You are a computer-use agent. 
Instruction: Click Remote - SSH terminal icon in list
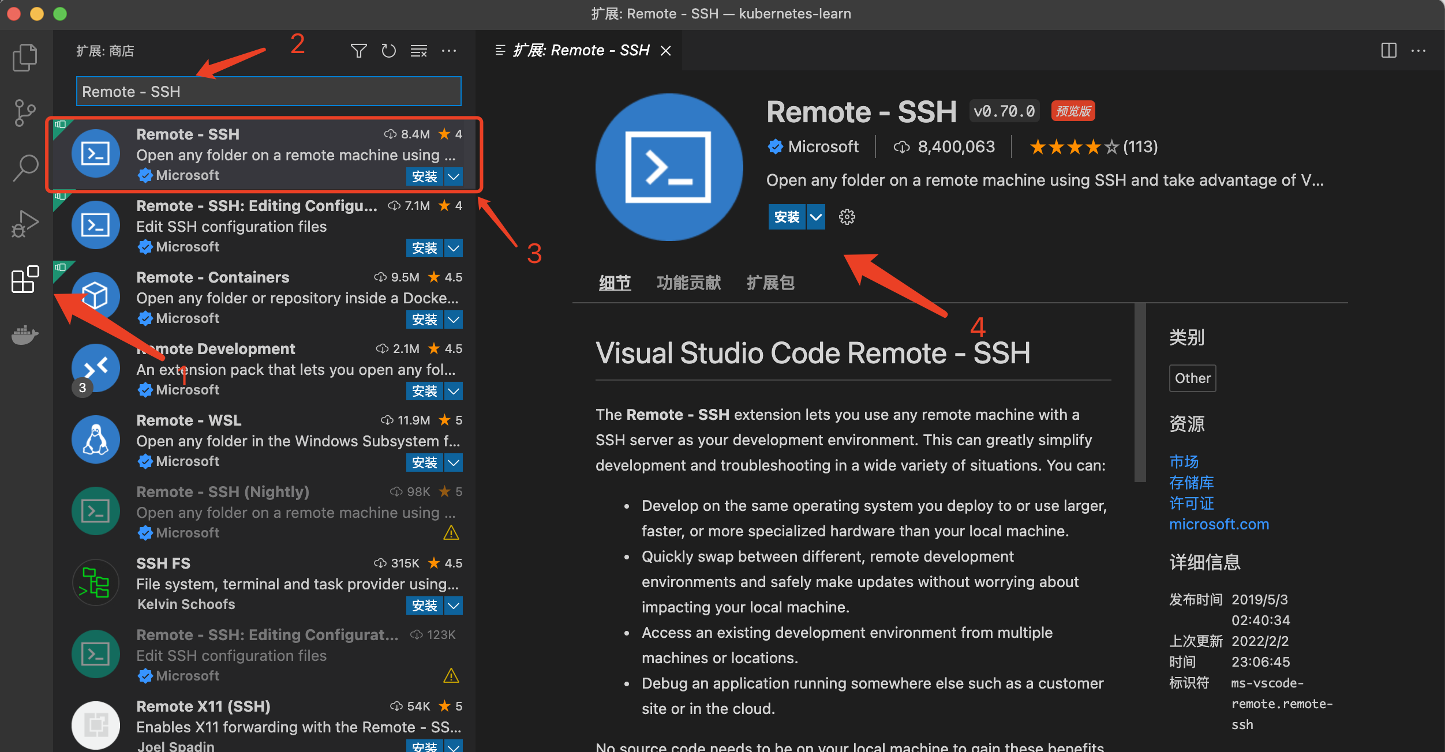coord(96,153)
